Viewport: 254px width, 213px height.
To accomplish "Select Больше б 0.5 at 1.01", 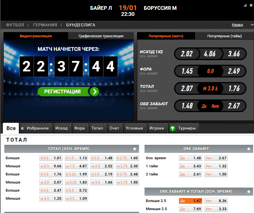I will coord(51,158).
